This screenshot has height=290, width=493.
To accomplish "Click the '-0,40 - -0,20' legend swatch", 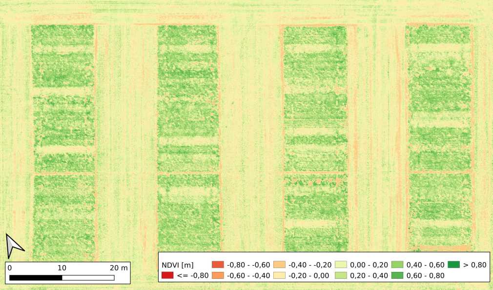I will tap(280, 265).
